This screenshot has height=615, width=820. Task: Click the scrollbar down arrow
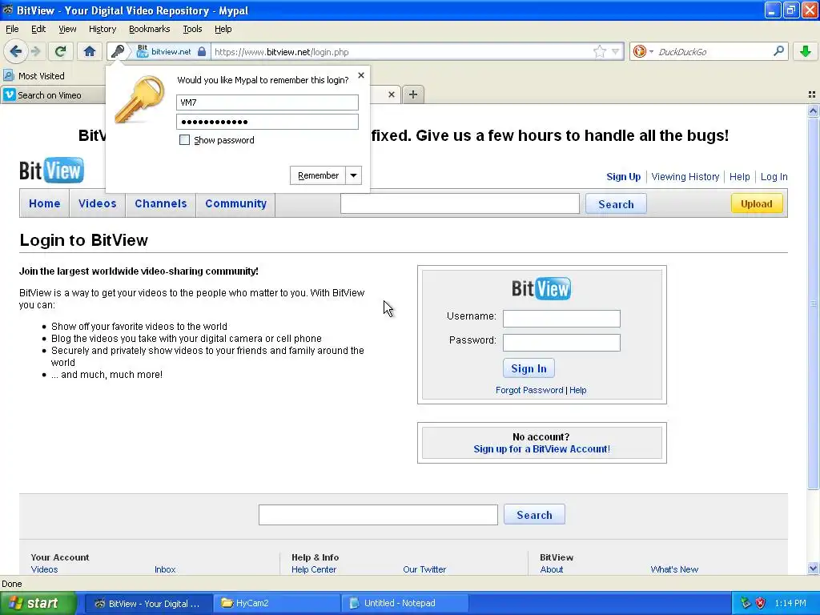[x=813, y=569]
